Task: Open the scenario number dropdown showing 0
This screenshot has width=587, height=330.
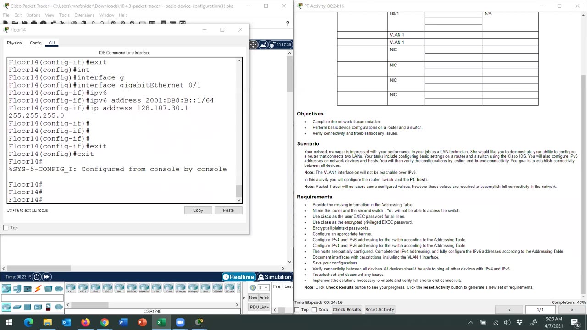Action: point(263,287)
